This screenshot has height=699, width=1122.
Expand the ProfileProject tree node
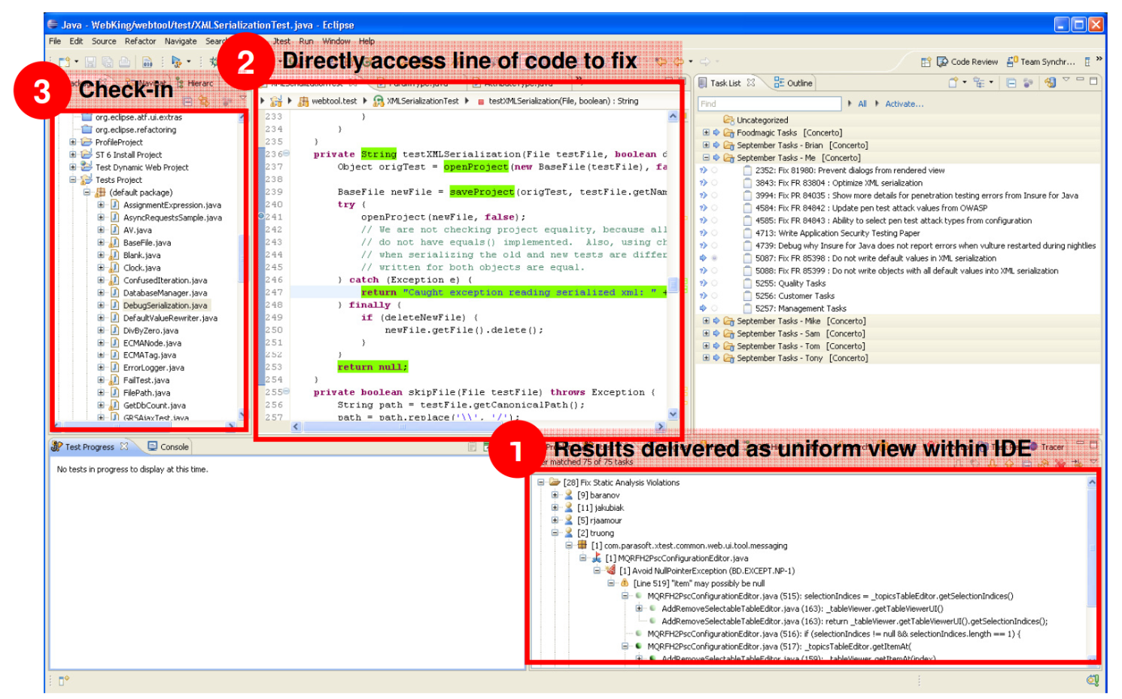coord(73,142)
